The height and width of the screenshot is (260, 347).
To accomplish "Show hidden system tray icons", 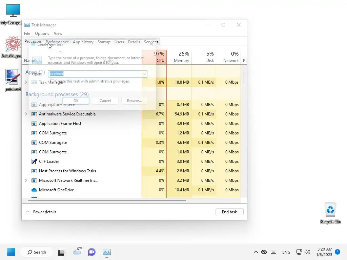I will [256, 252].
